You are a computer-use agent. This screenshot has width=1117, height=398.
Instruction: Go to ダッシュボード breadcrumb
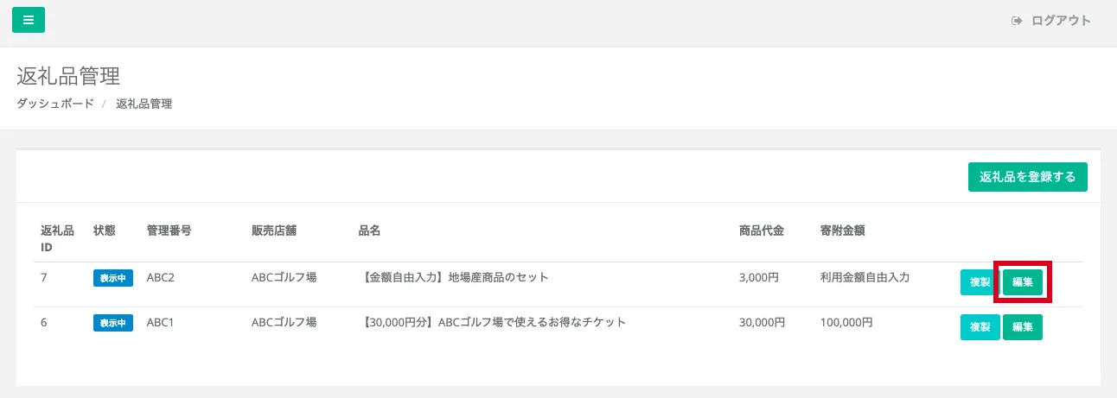(x=55, y=104)
